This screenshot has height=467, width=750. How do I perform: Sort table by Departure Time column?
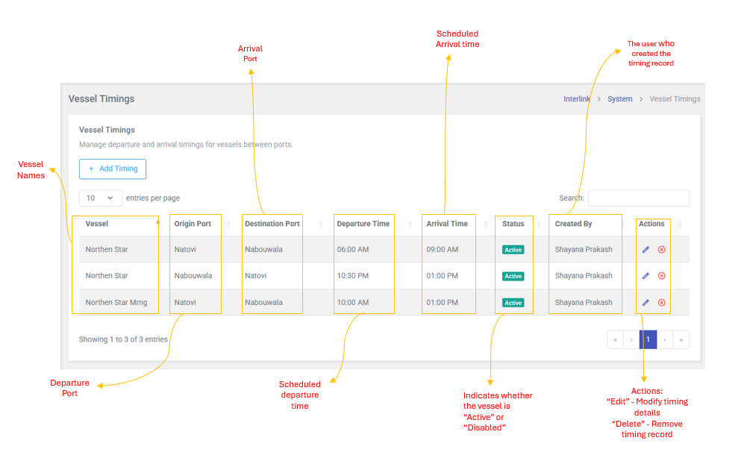pos(363,224)
